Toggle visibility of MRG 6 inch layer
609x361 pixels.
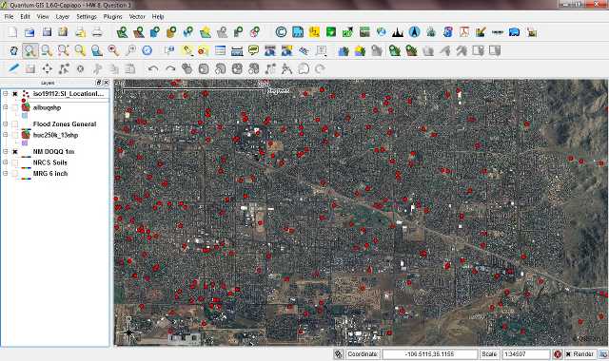pos(15,173)
